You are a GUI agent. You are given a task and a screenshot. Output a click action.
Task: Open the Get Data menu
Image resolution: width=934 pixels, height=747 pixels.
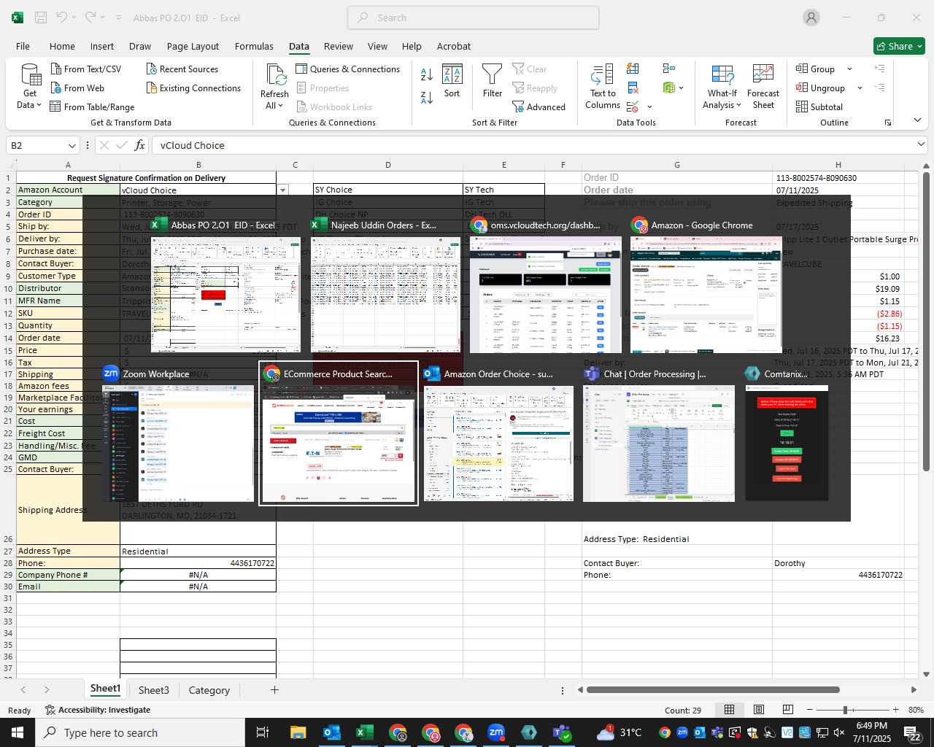pos(30,87)
